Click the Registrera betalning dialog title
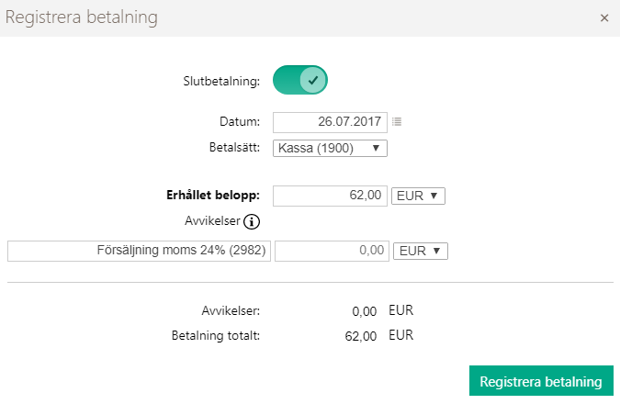The width and height of the screenshot is (620, 404). [x=82, y=17]
